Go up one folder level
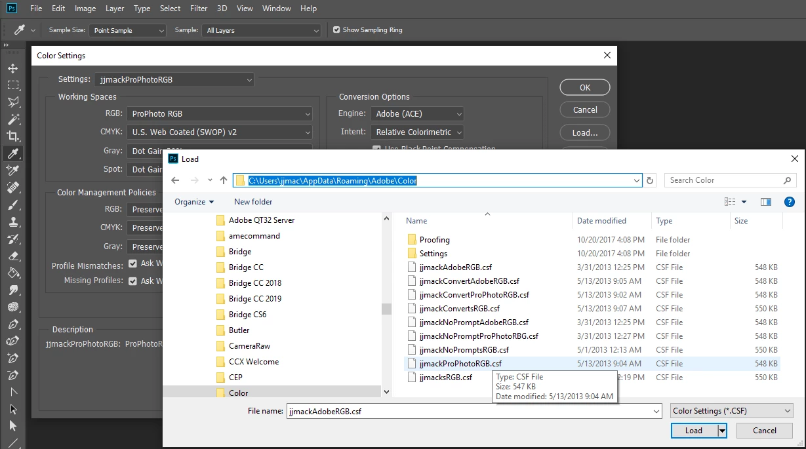Image resolution: width=806 pixels, height=449 pixels. [224, 180]
